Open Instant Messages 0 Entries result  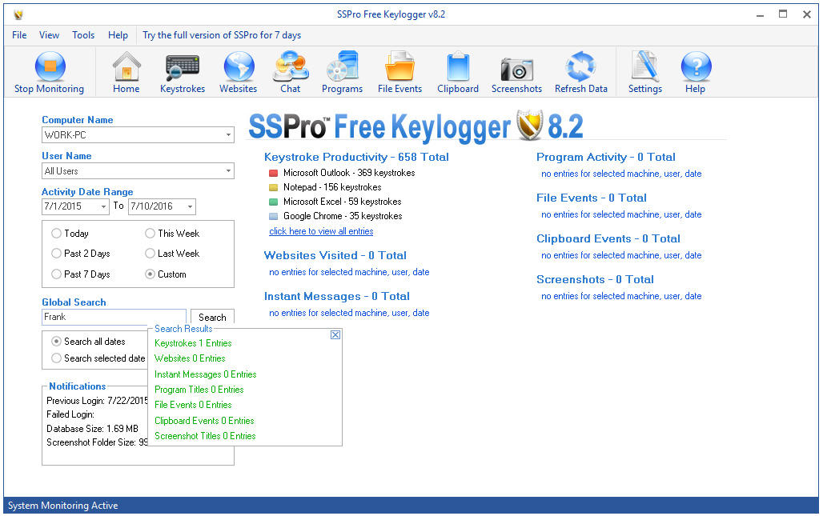(205, 374)
